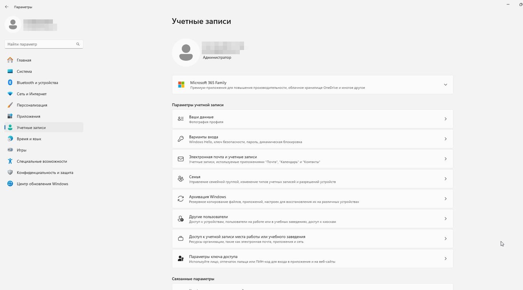Open Параметры ключа доступа settings

point(312,258)
